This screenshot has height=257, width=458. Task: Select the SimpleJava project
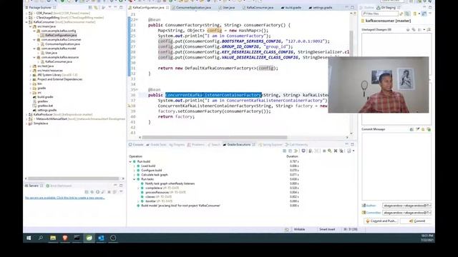pyautogui.click(x=38, y=124)
